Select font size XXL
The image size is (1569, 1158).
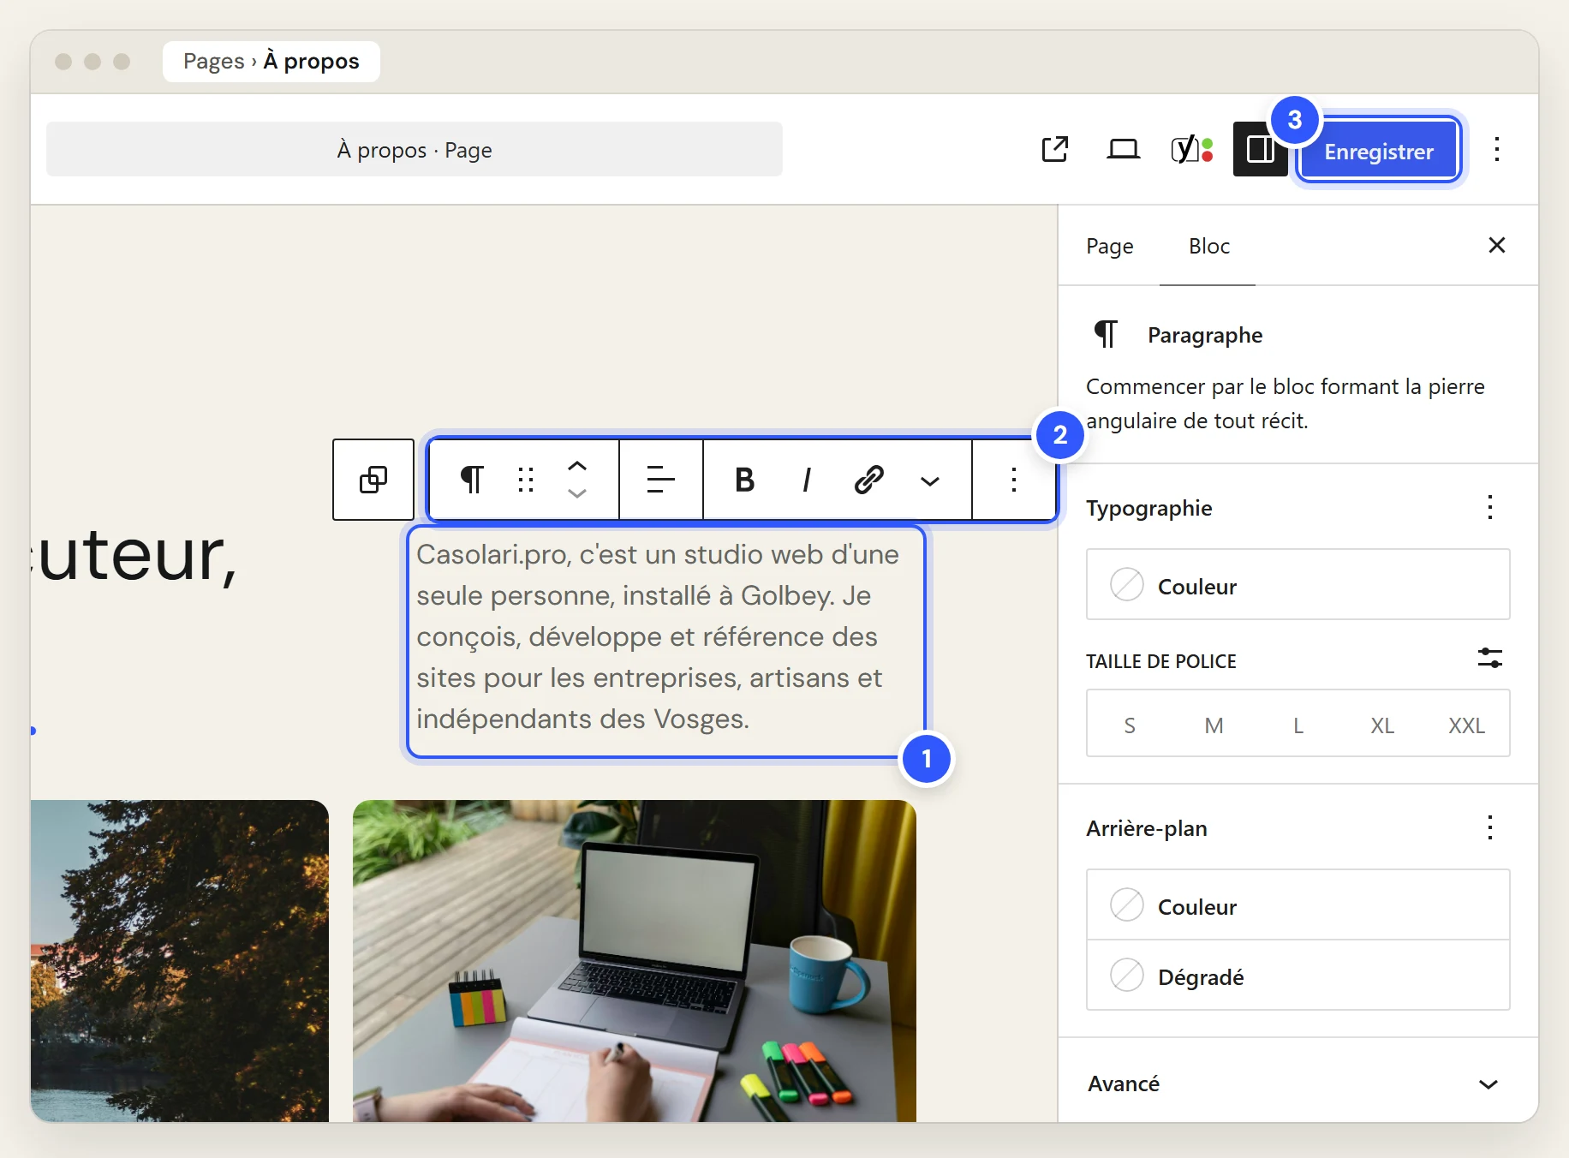pyautogui.click(x=1466, y=725)
